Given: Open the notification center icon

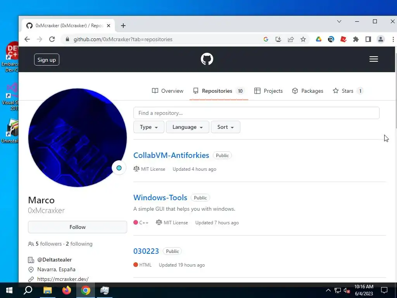Looking at the screenshot, I should pos(384,290).
